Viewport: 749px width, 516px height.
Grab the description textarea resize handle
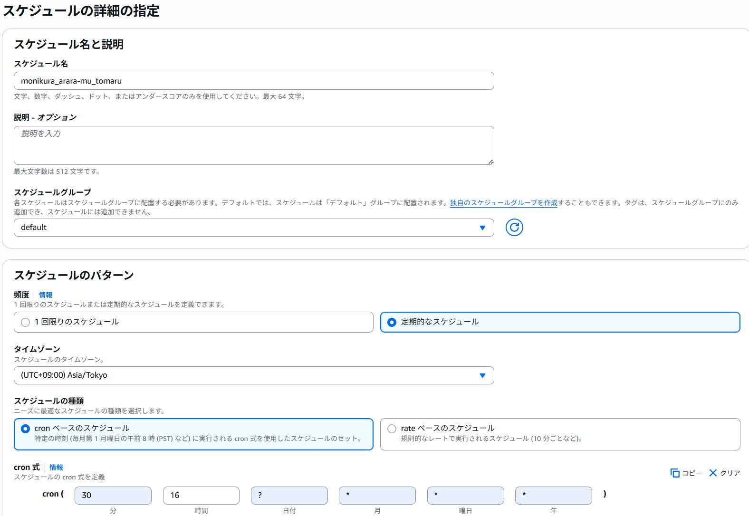(x=491, y=162)
